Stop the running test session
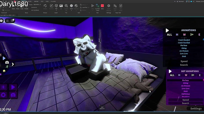Viewport: 204px width, 114px height. coord(102,7)
